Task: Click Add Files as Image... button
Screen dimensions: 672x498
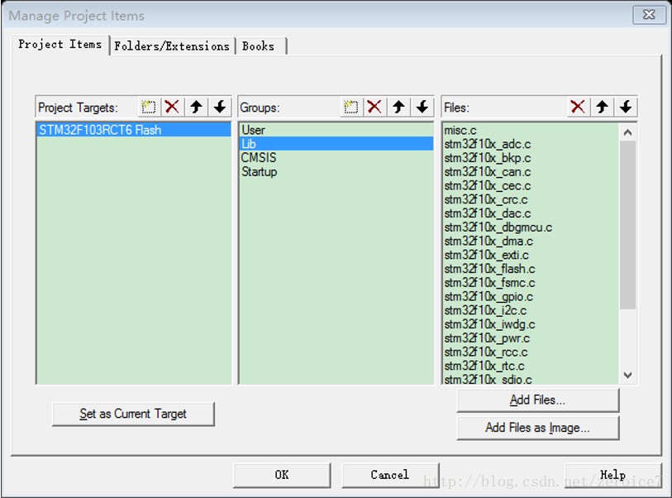Action: coord(538,428)
